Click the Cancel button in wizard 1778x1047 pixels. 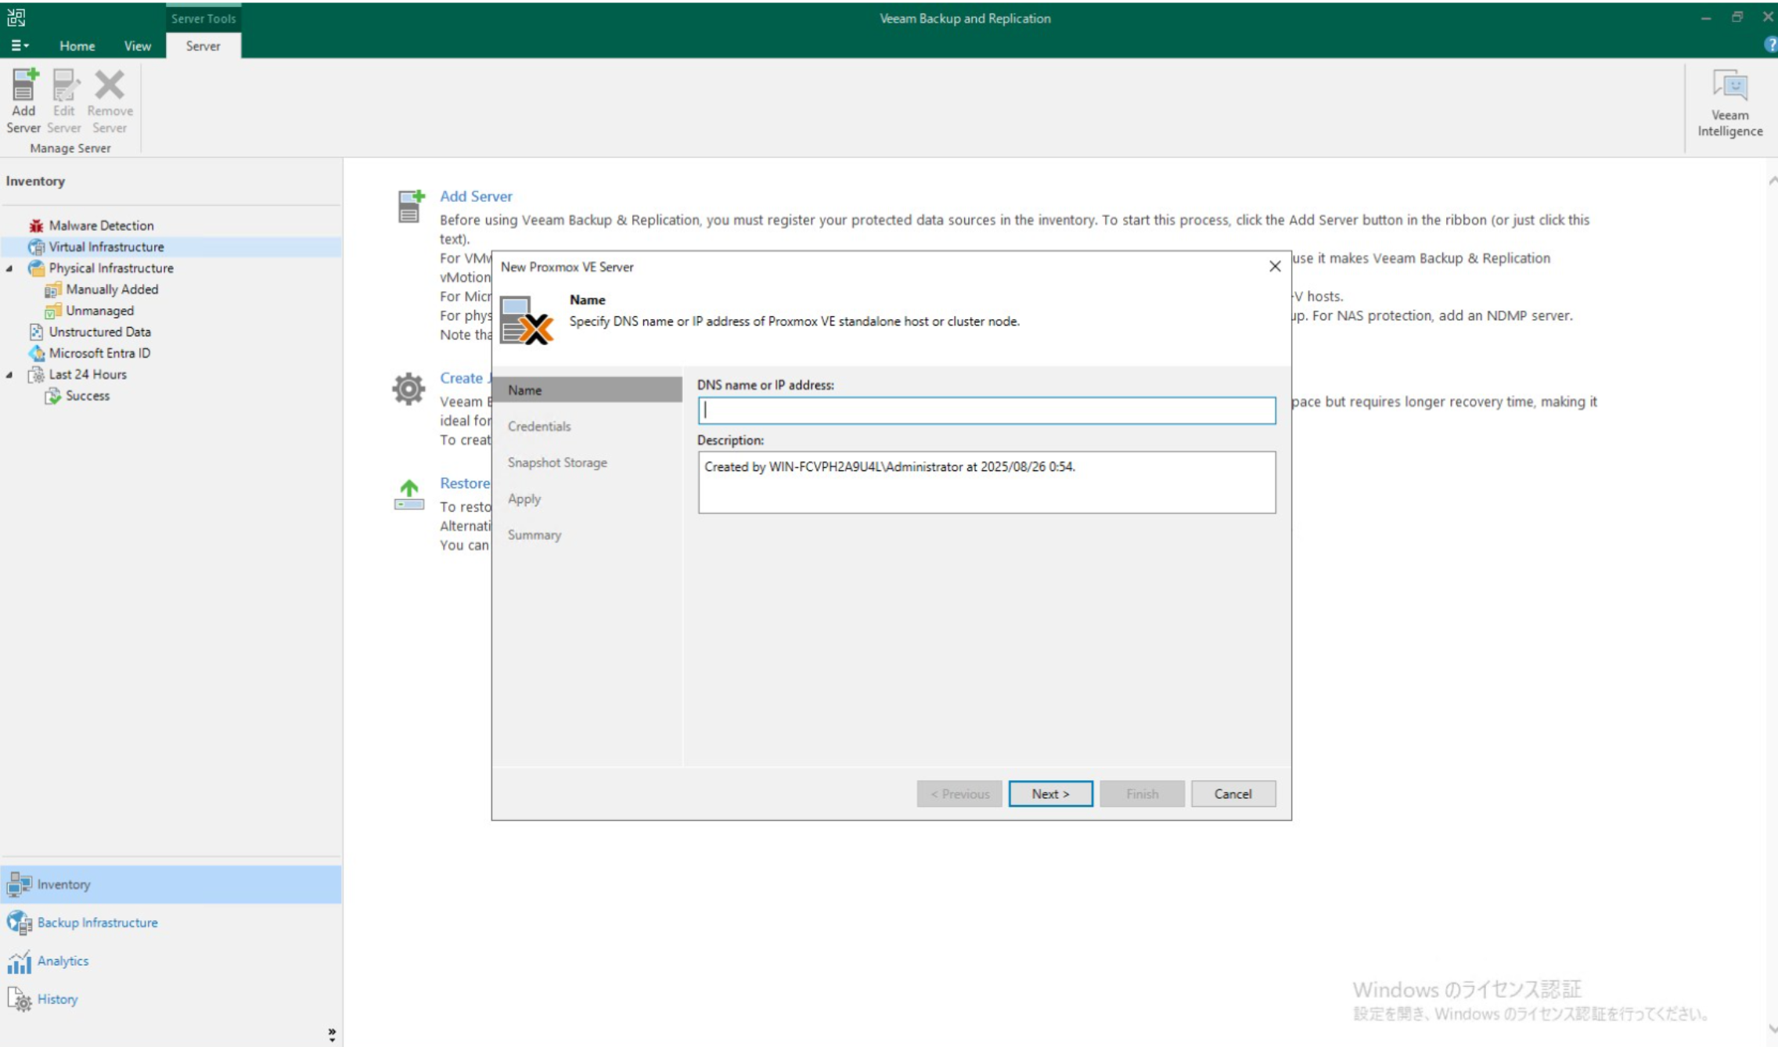point(1233,793)
